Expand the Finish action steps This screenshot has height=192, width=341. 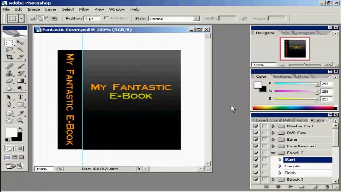280,173
